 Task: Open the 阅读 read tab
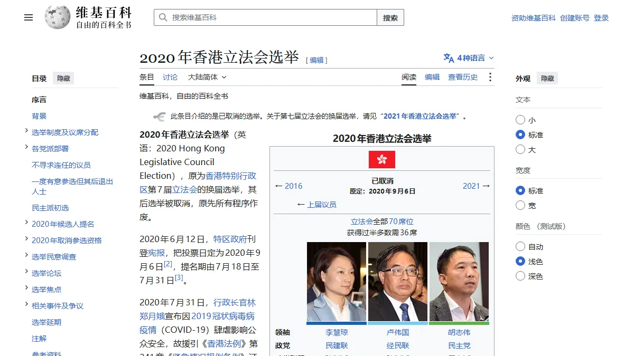tap(409, 77)
